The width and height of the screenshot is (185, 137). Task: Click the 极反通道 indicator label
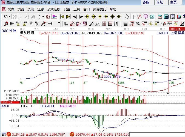27,33
